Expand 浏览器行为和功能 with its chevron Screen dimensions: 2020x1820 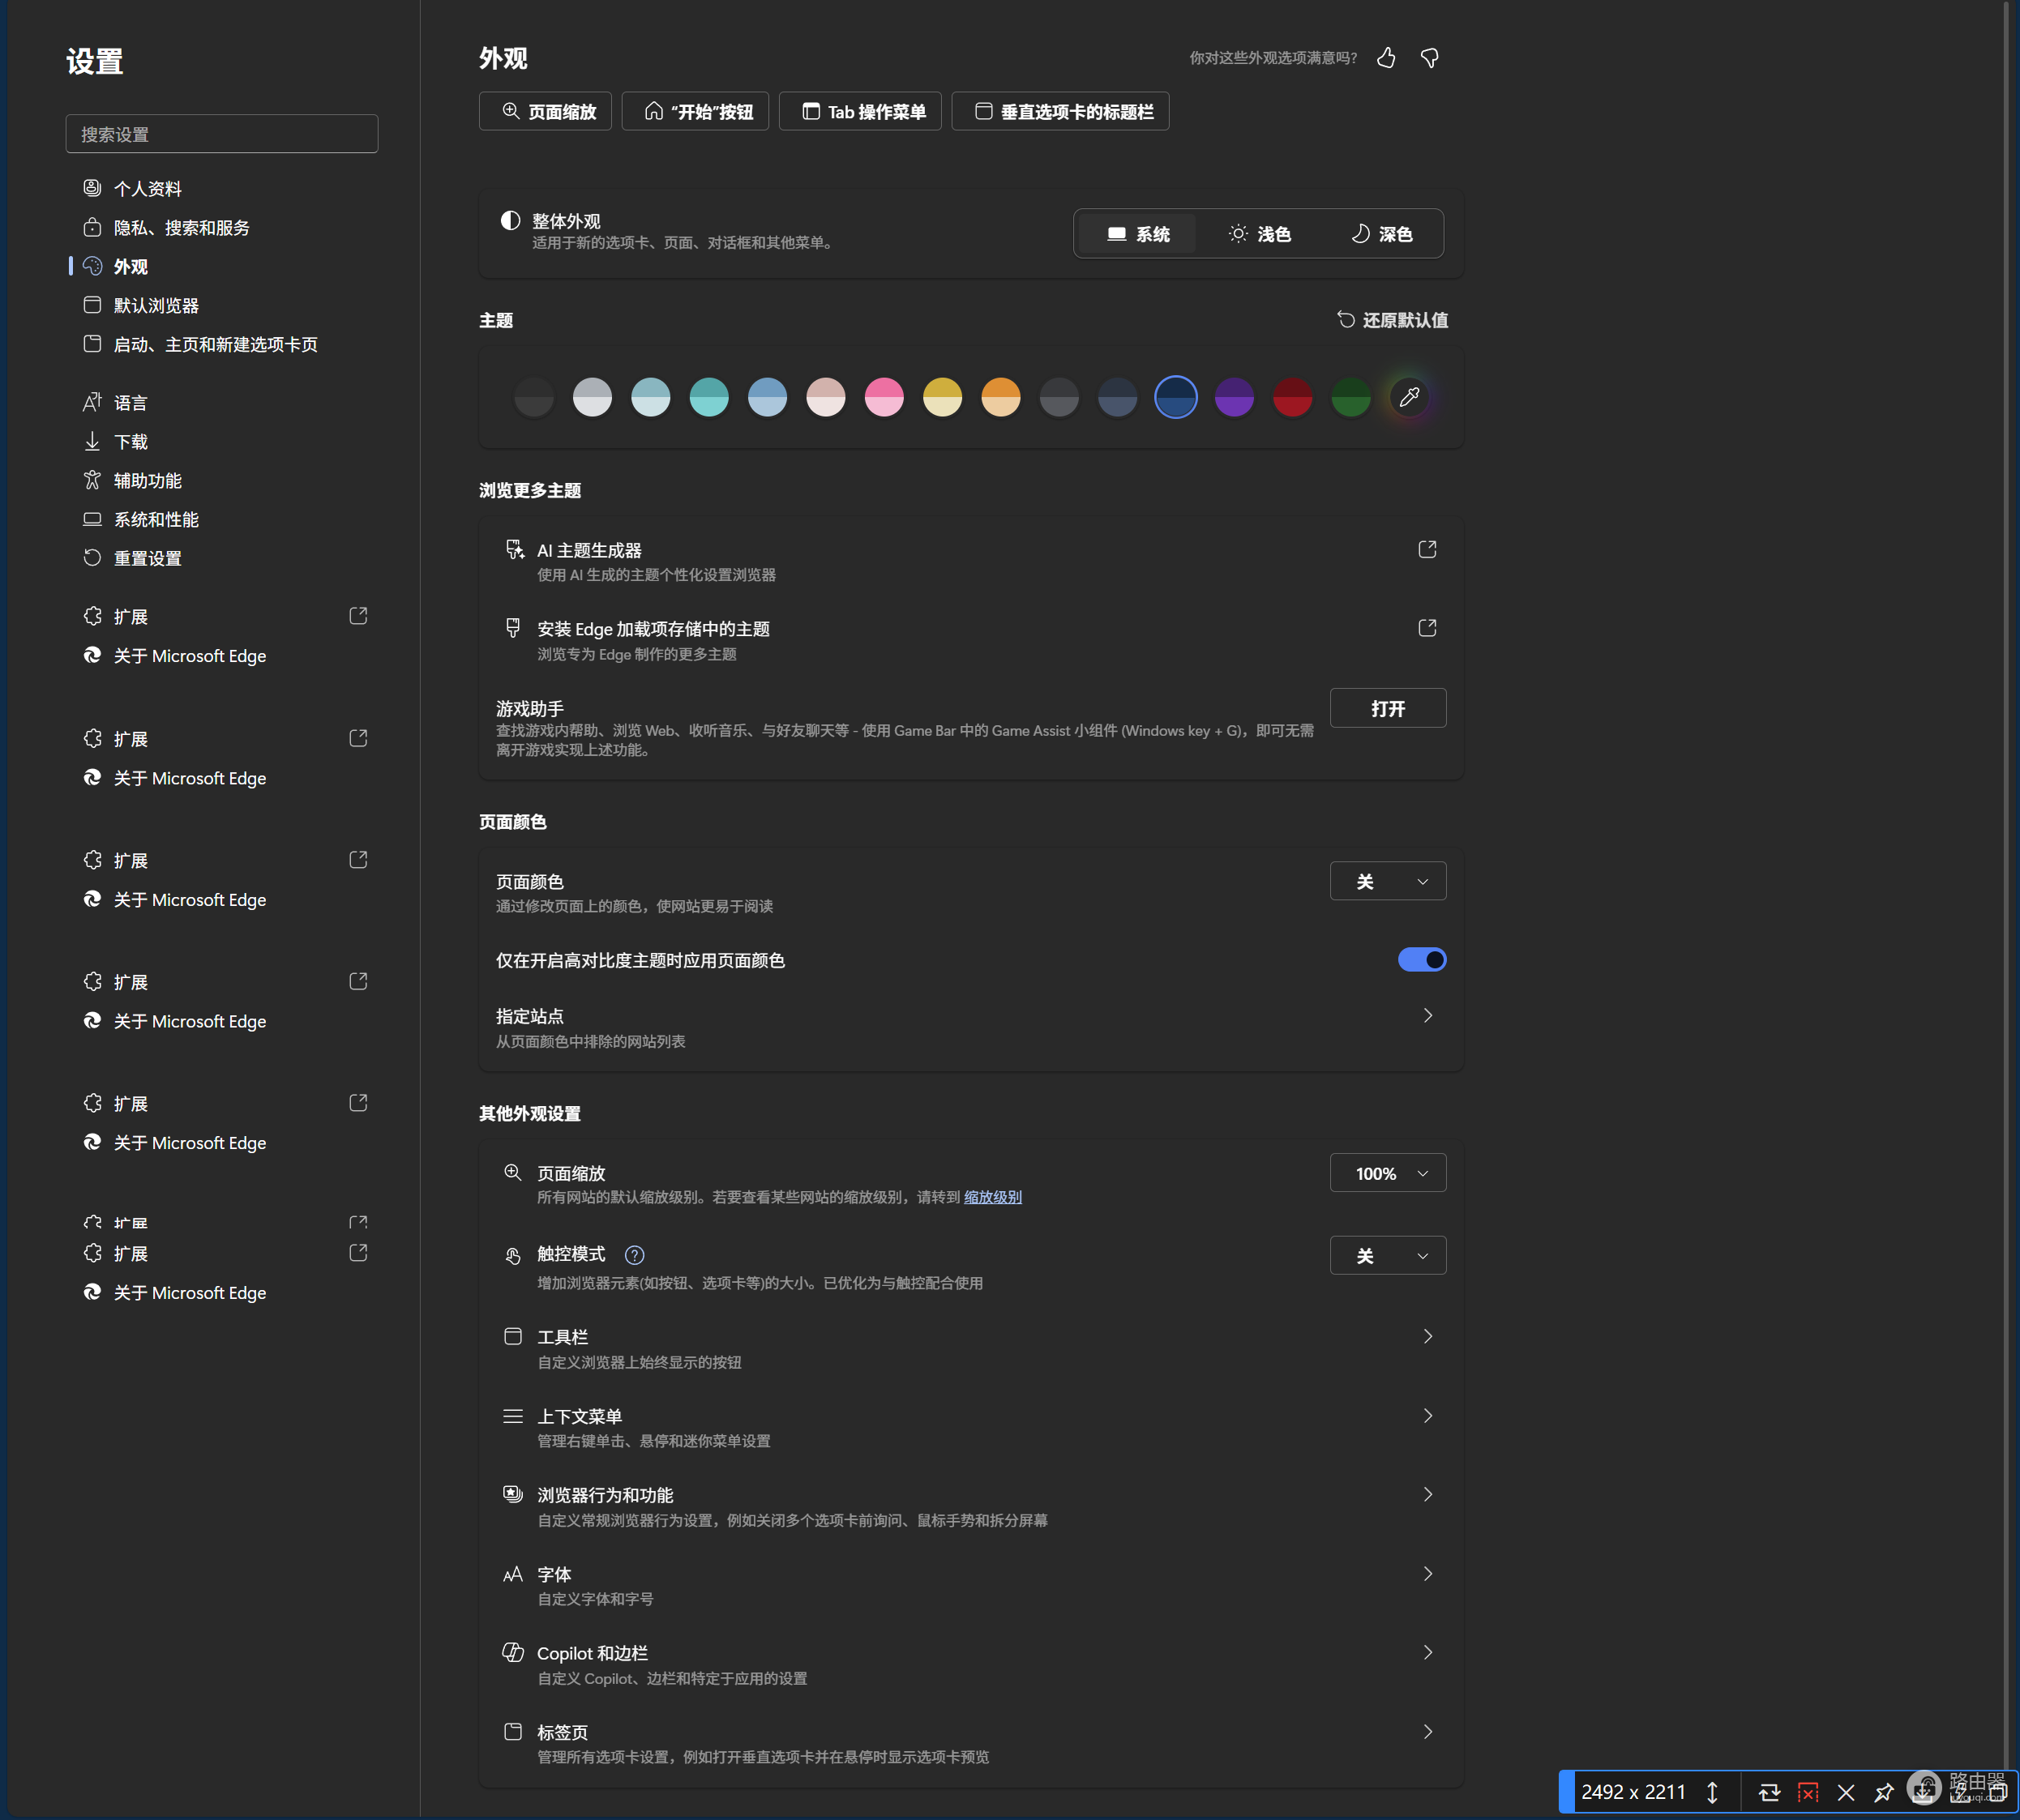[x=1427, y=1494]
